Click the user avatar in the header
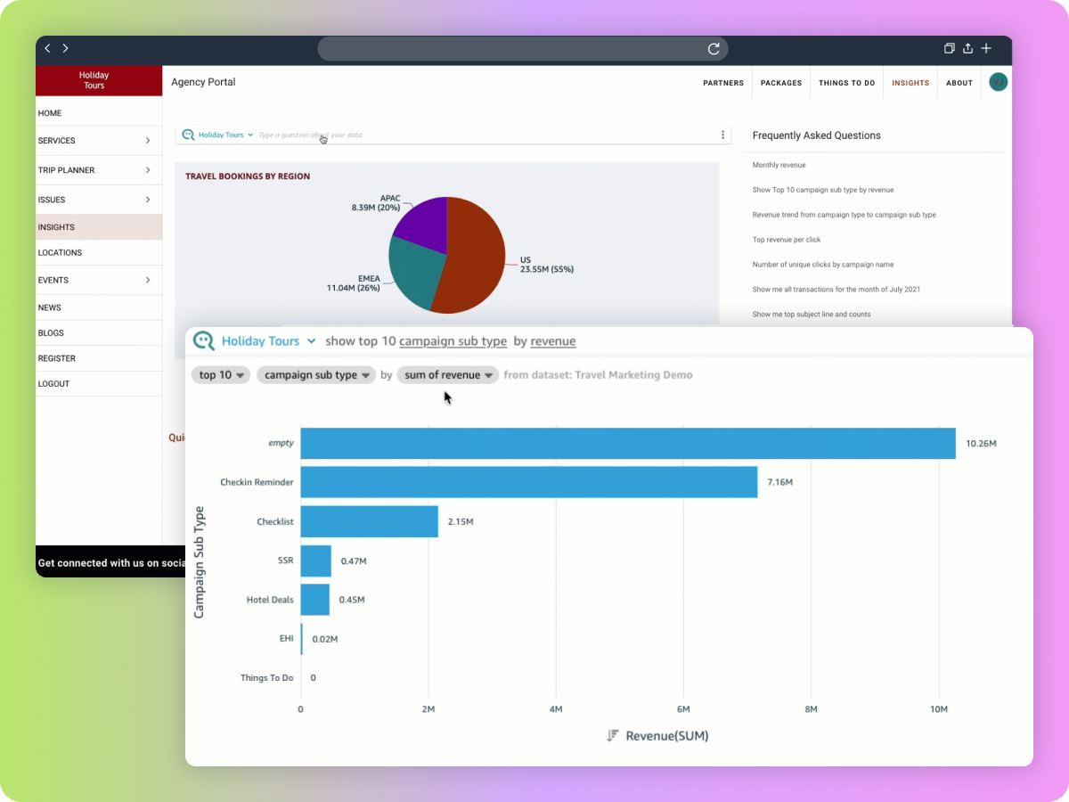The image size is (1069, 802). pos(998,82)
